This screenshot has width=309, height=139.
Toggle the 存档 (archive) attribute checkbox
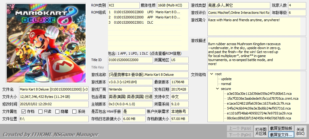24,112
